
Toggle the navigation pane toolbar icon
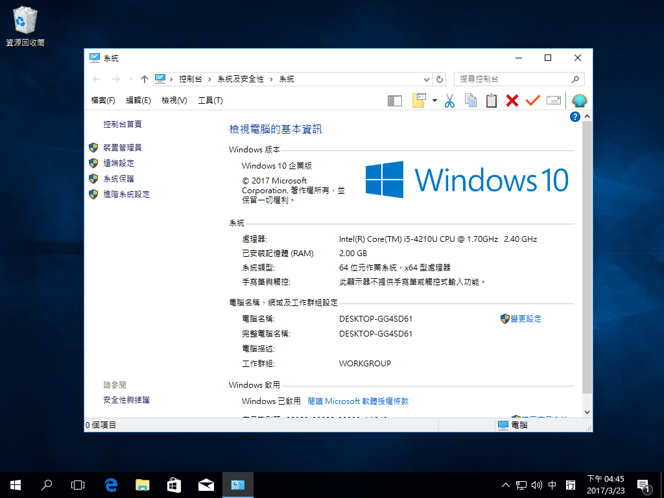pyautogui.click(x=394, y=101)
